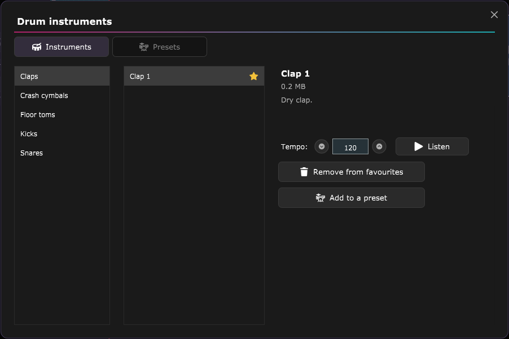Pick the Kicks category
Screen dimensions: 509x339
coord(62,133)
